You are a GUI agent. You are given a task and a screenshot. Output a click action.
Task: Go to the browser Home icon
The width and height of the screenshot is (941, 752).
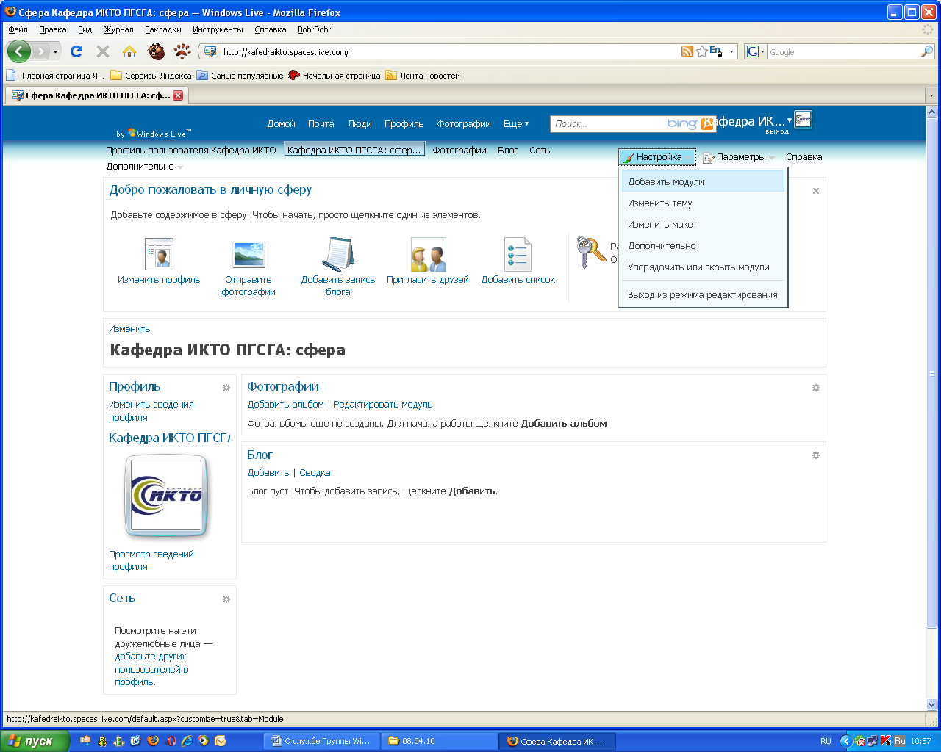click(129, 51)
